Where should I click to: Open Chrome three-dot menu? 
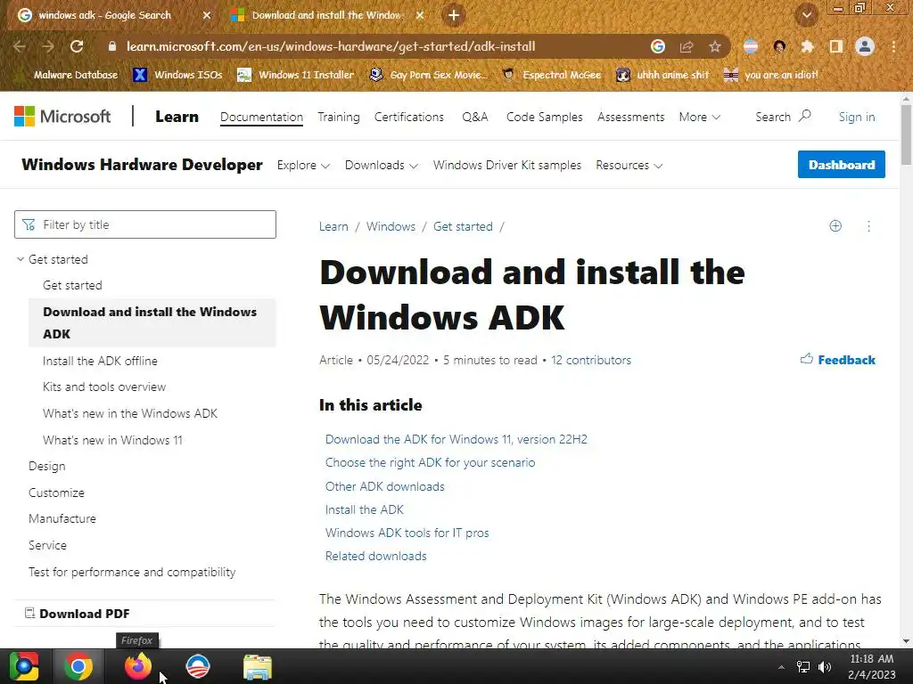point(893,46)
